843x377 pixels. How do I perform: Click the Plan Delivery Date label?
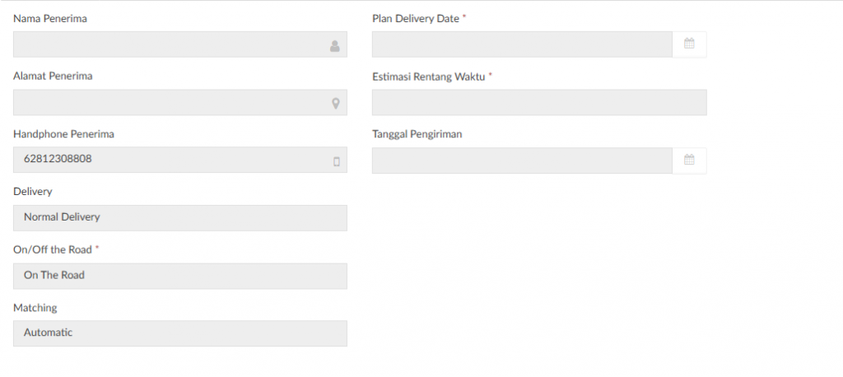tap(416, 18)
